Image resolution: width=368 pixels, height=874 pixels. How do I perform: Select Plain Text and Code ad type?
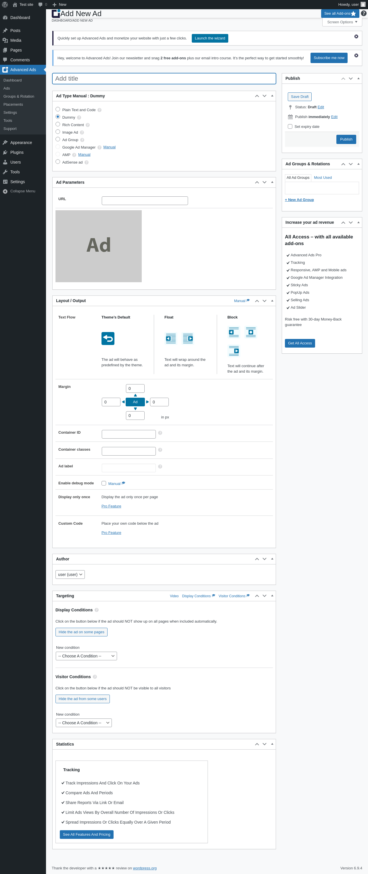click(57, 109)
